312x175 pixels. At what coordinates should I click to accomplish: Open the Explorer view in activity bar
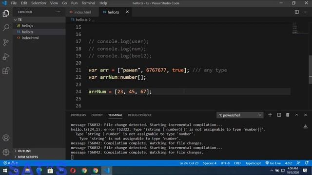coord(6,14)
